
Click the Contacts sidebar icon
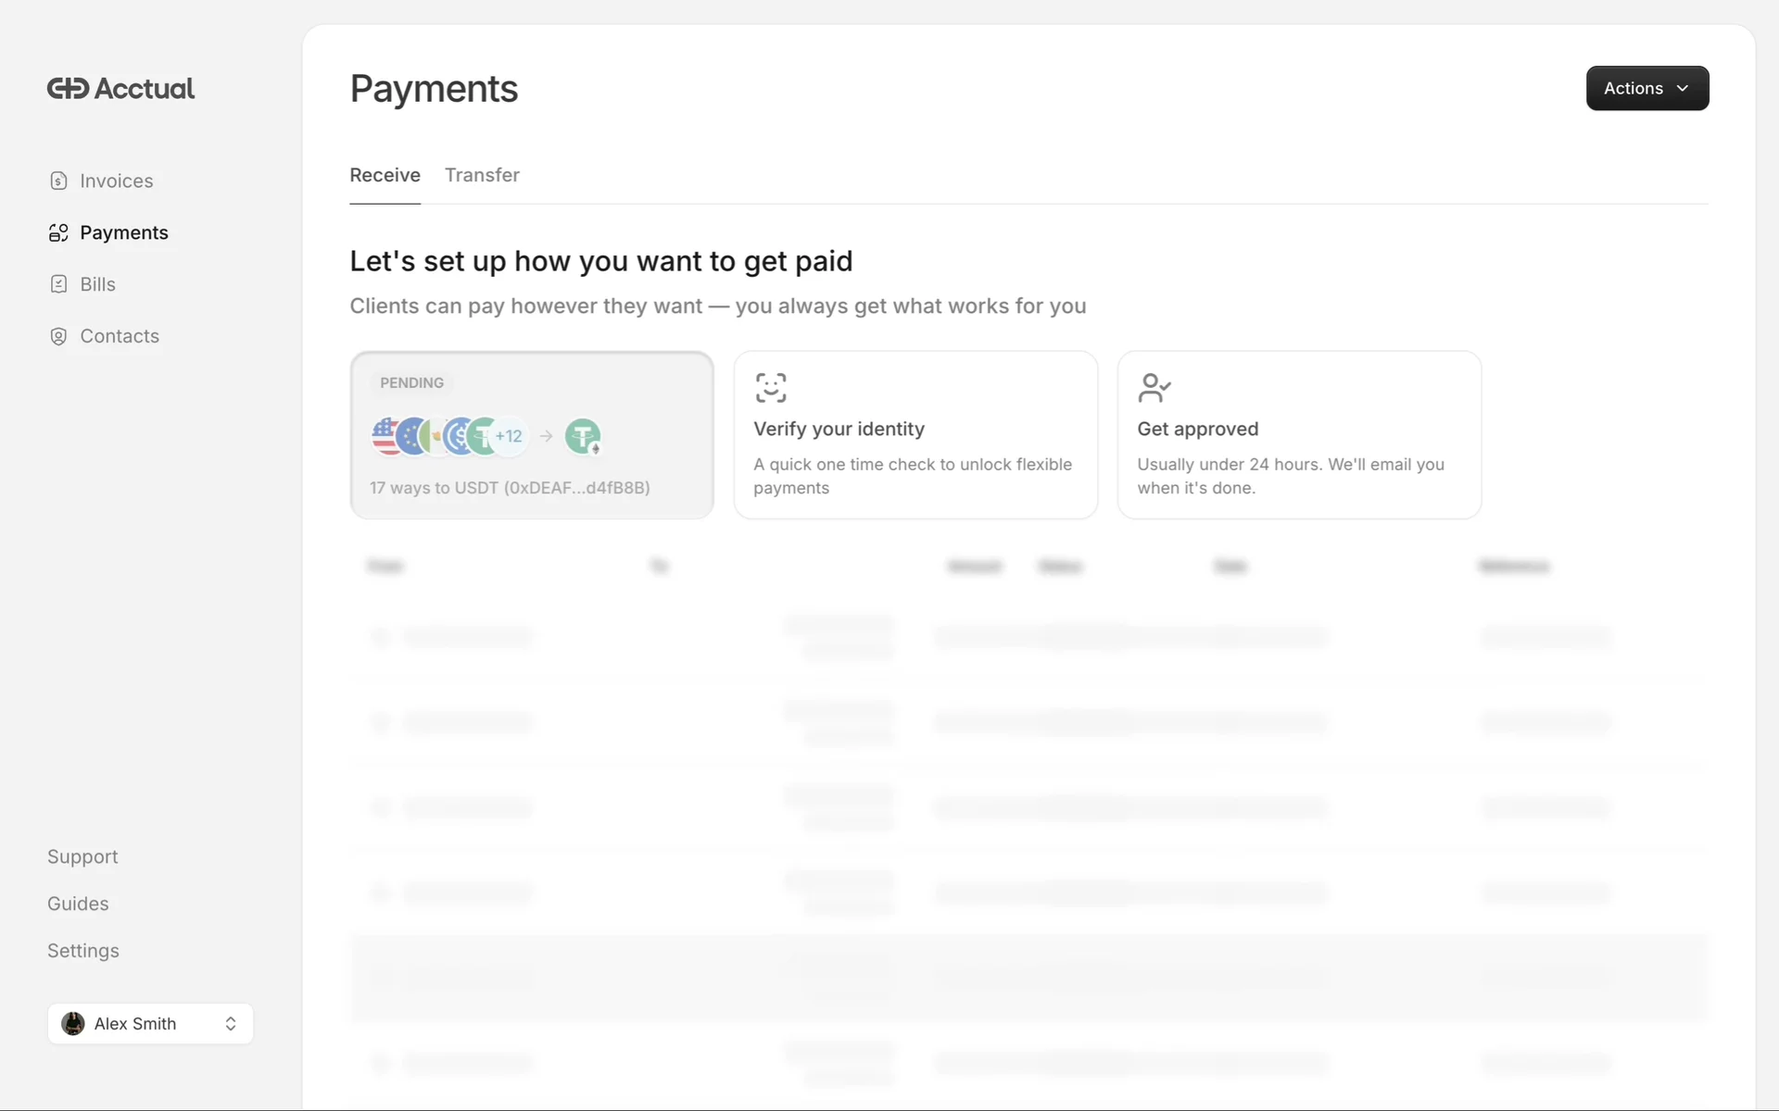pos(58,336)
